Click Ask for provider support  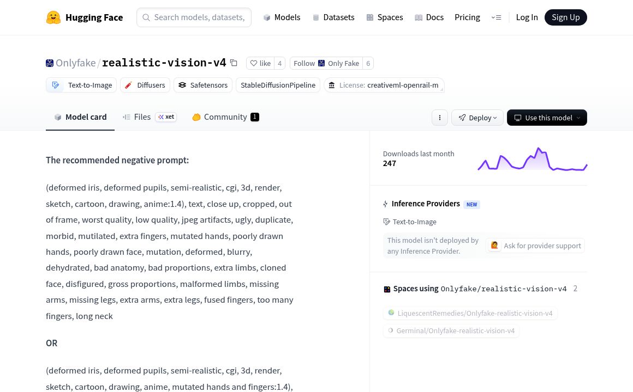[535, 246]
